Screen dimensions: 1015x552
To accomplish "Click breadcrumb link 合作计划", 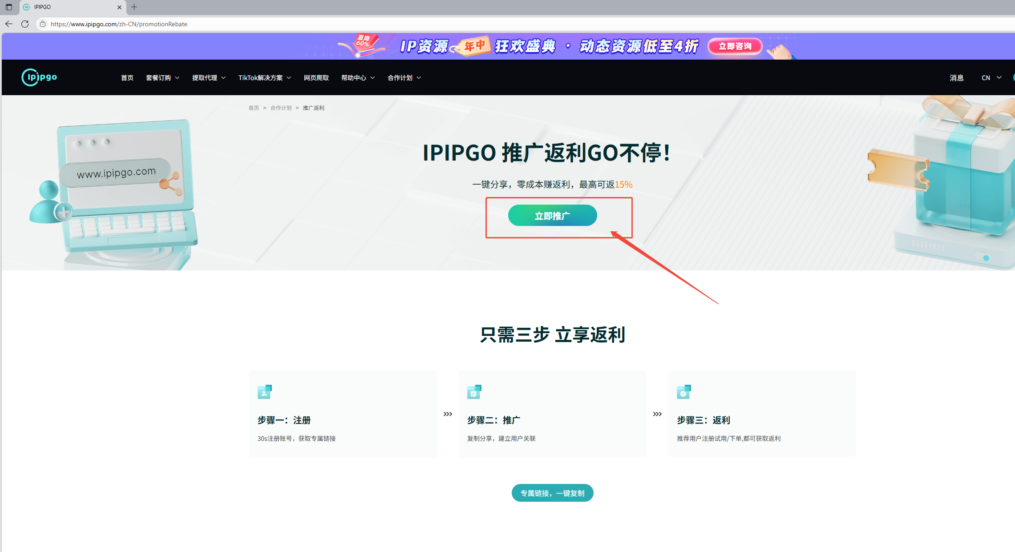I will [x=281, y=108].
